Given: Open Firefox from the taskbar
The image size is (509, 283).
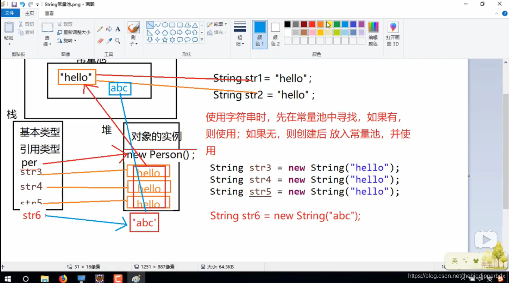Looking at the screenshot, I should tap(62, 279).
